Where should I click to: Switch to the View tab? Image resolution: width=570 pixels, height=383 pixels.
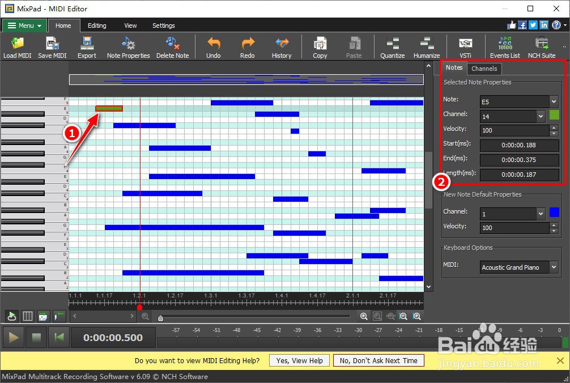[x=130, y=25]
